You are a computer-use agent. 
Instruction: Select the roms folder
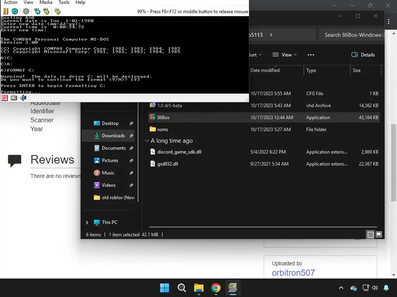[x=263, y=129]
